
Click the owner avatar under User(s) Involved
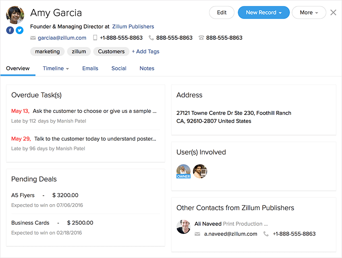pyautogui.click(x=183, y=171)
